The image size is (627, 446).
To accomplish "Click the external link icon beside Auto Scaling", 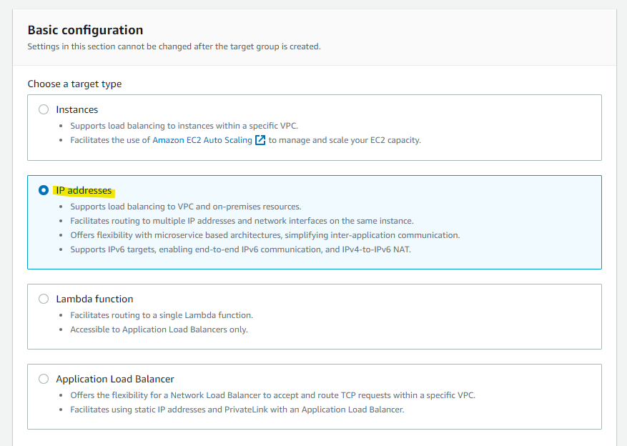I will 260,140.
